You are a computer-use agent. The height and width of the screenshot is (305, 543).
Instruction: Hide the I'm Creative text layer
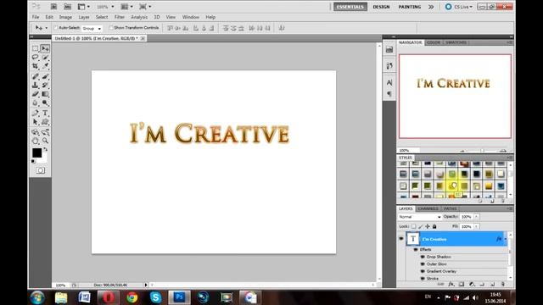401,239
